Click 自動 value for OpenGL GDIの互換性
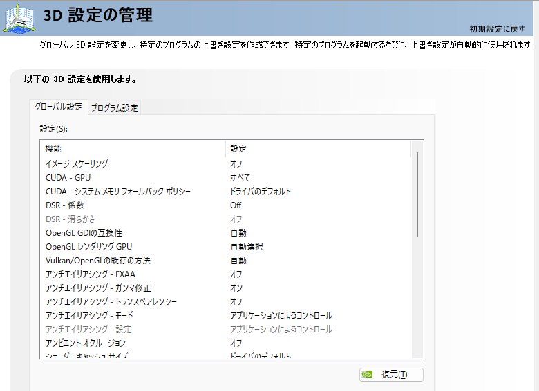 tap(238, 233)
